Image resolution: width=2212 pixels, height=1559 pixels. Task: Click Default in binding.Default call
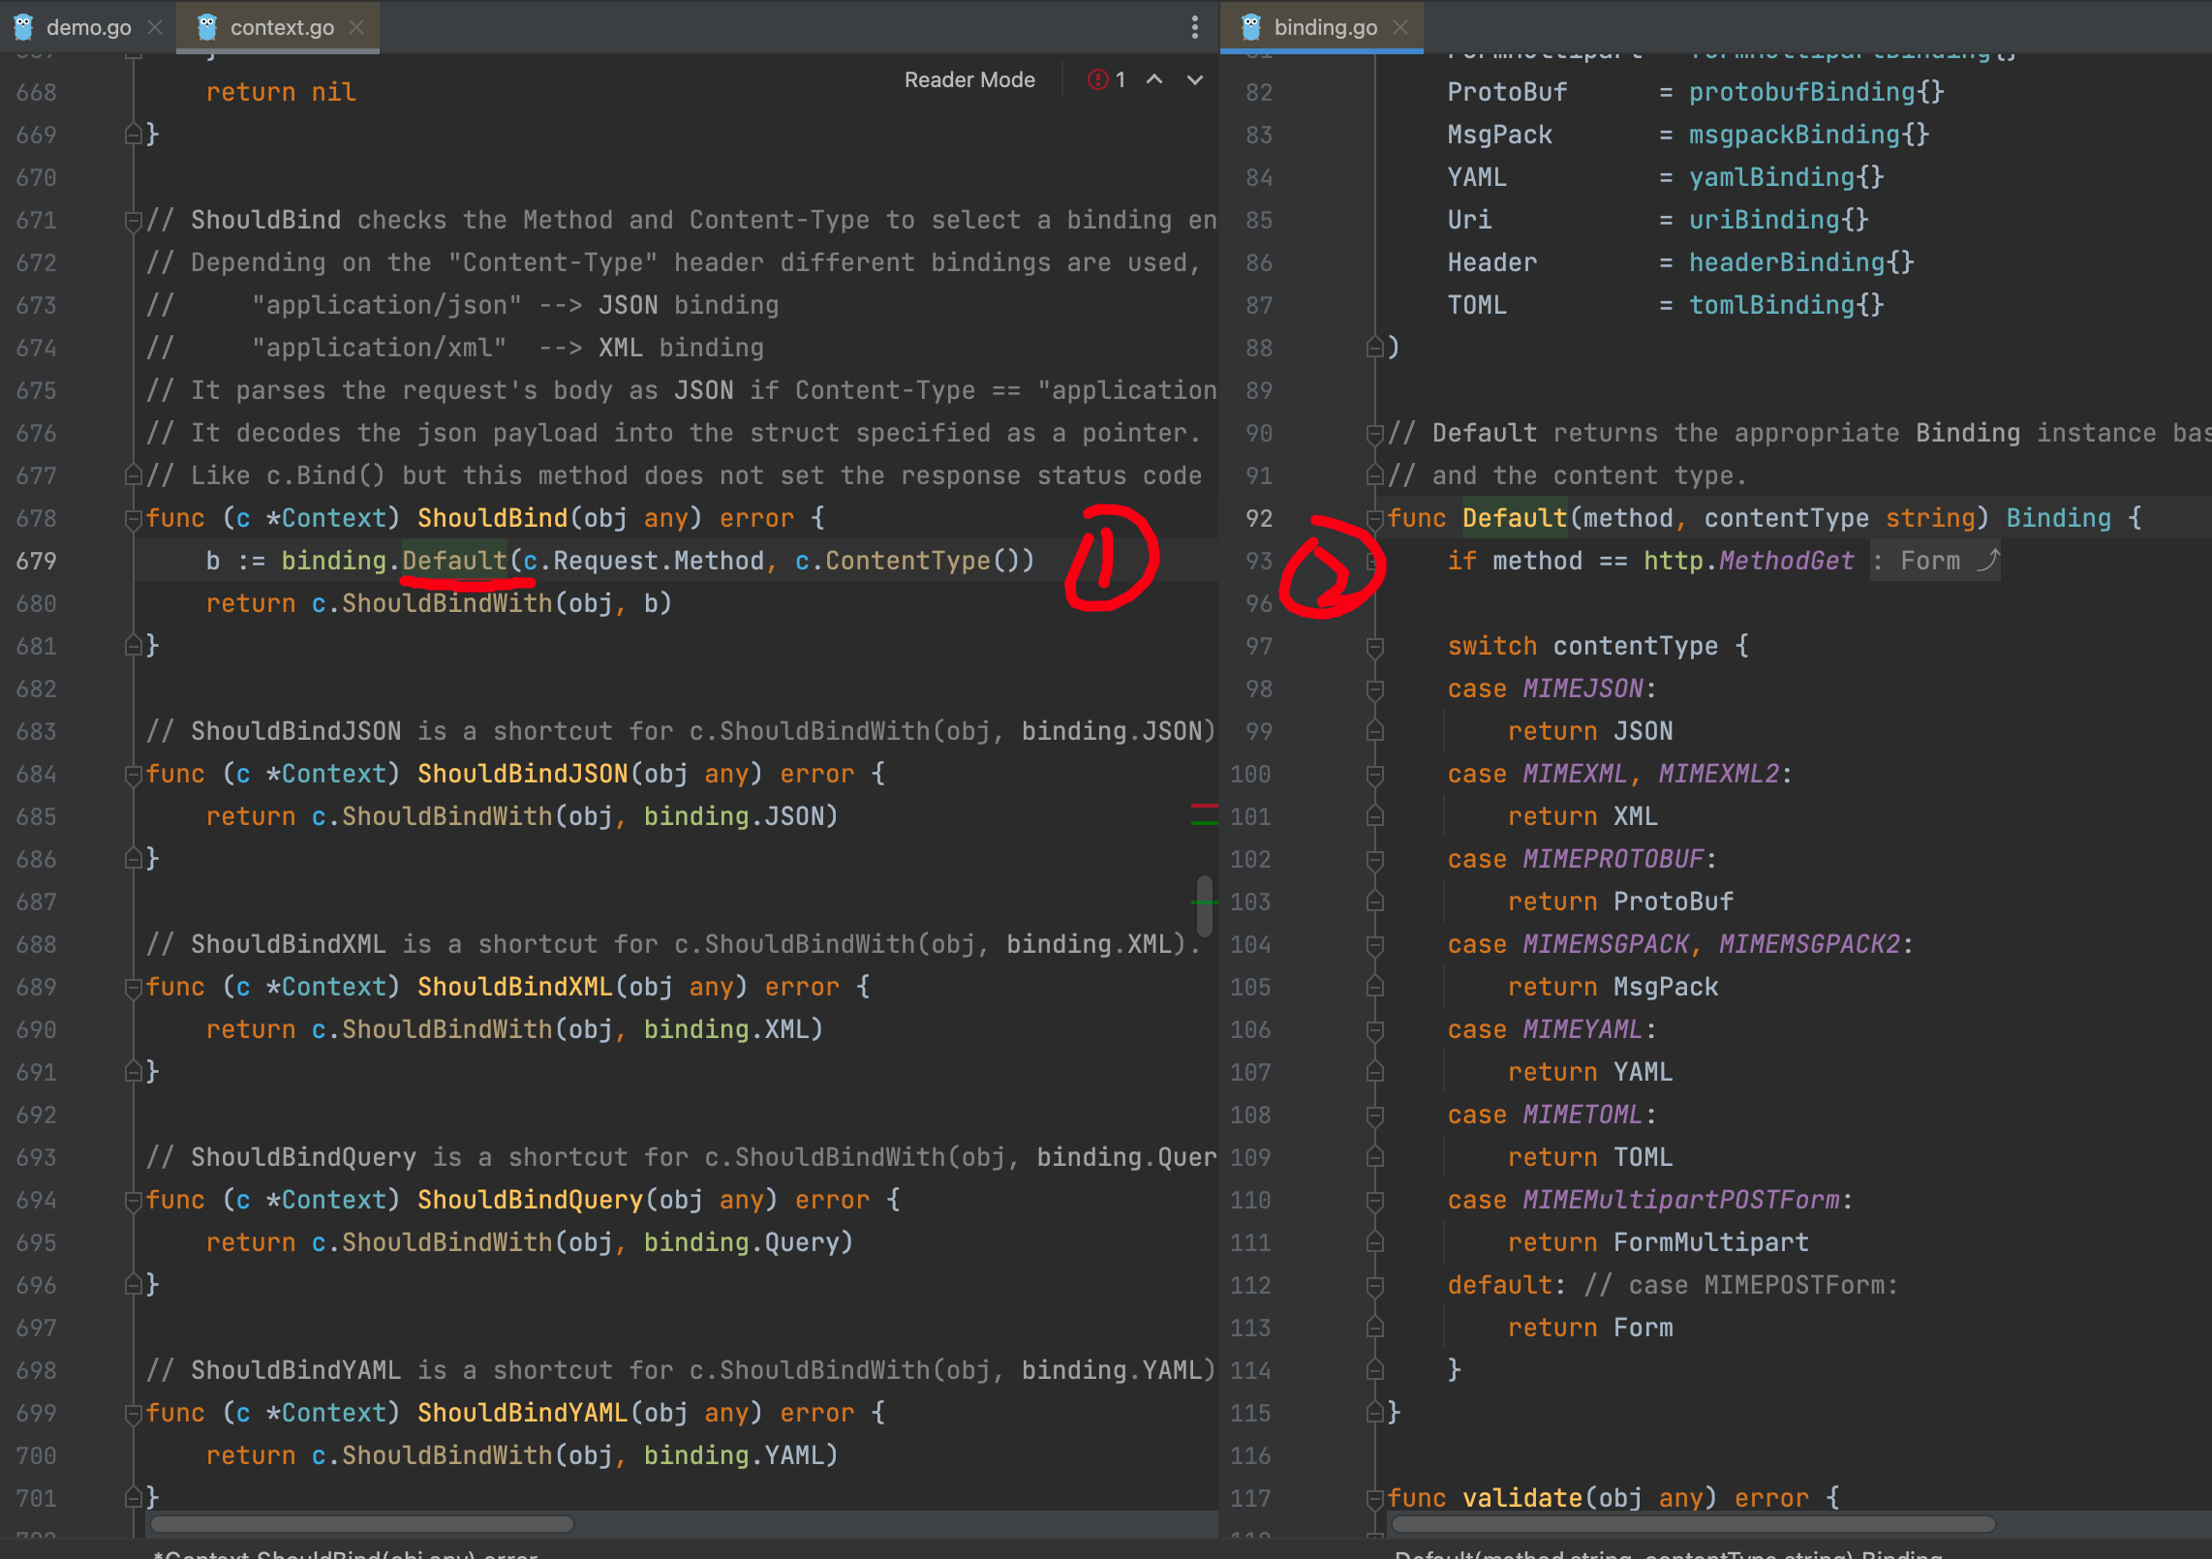pyautogui.click(x=454, y=561)
